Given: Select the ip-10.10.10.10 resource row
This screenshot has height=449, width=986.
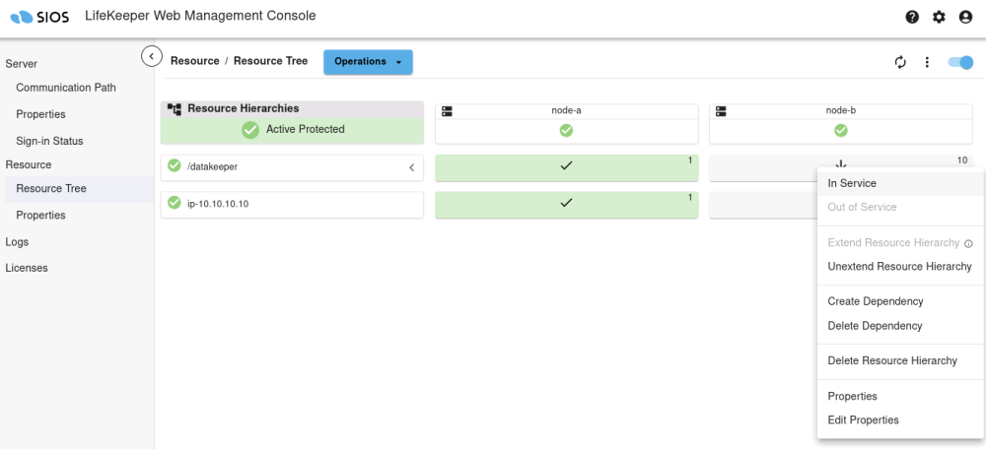Looking at the screenshot, I should 292,204.
